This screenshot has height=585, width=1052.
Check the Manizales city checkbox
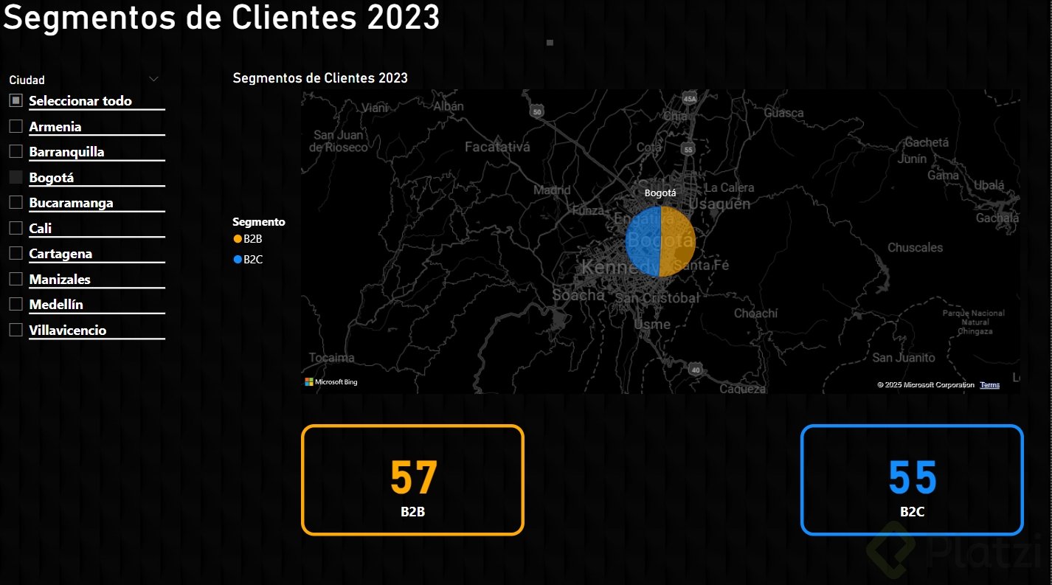(x=15, y=279)
